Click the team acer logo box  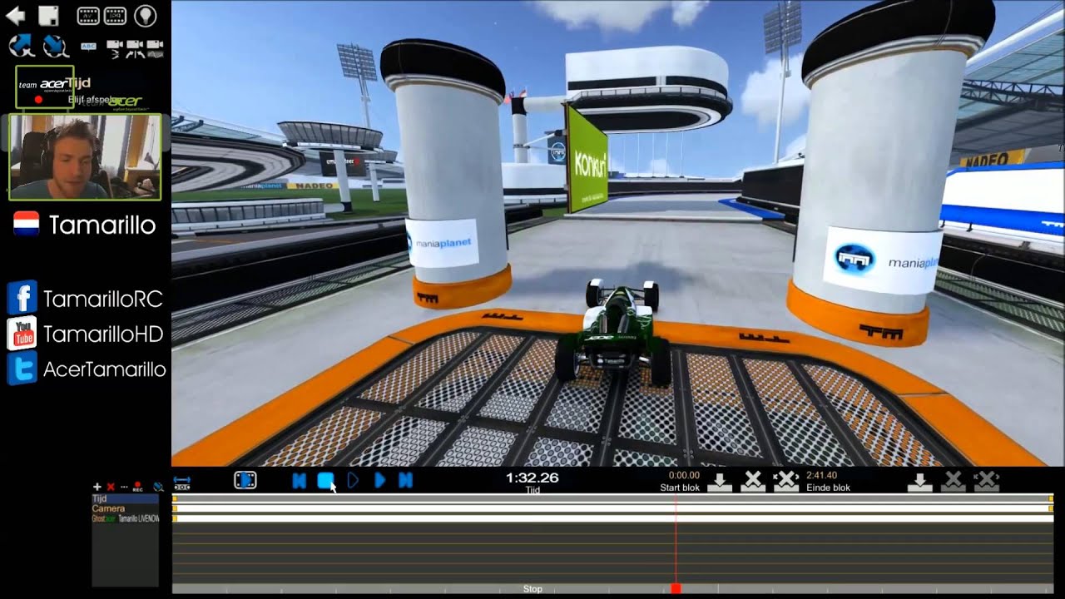(45, 87)
